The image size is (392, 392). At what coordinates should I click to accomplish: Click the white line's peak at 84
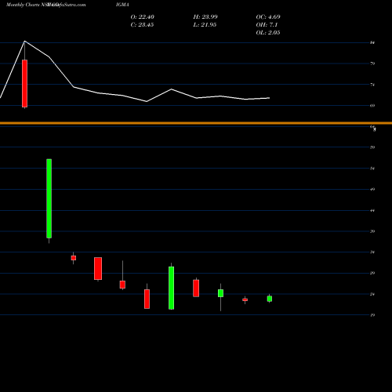tap(24, 42)
